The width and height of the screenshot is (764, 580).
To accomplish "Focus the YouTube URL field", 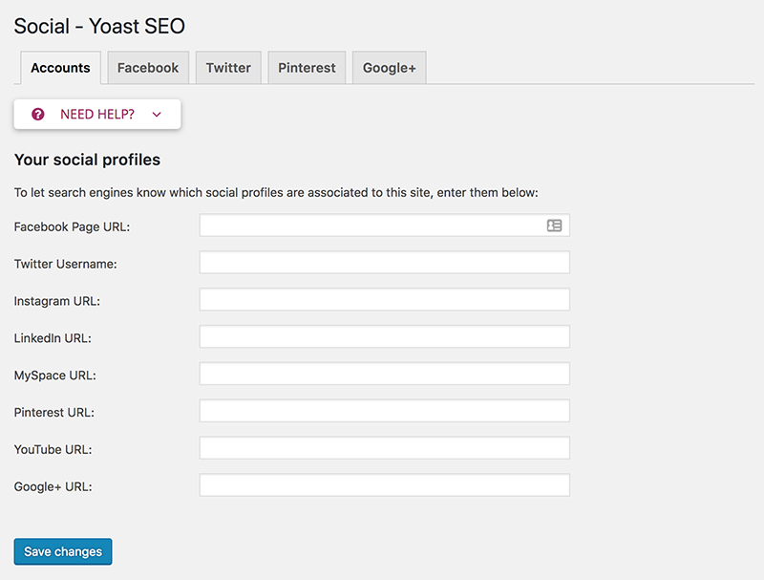I will tap(385, 447).
